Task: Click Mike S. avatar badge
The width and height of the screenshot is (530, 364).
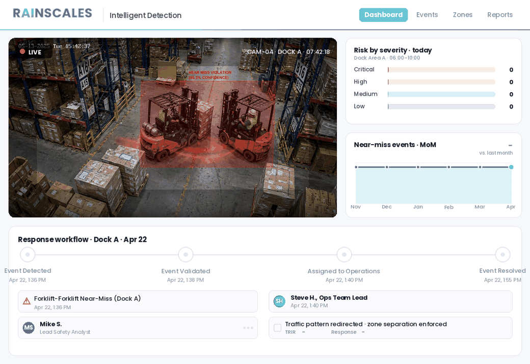Action: click(29, 328)
